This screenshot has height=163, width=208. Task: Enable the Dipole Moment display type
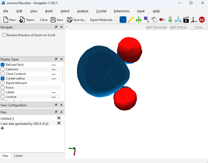point(3,83)
